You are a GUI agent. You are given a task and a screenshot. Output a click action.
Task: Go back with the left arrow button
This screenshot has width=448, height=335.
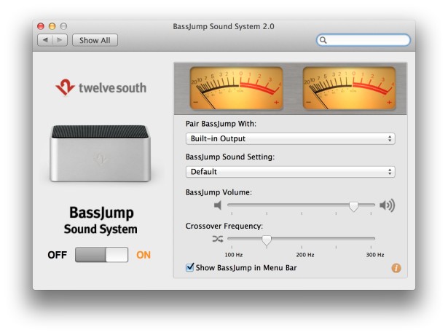[45, 40]
